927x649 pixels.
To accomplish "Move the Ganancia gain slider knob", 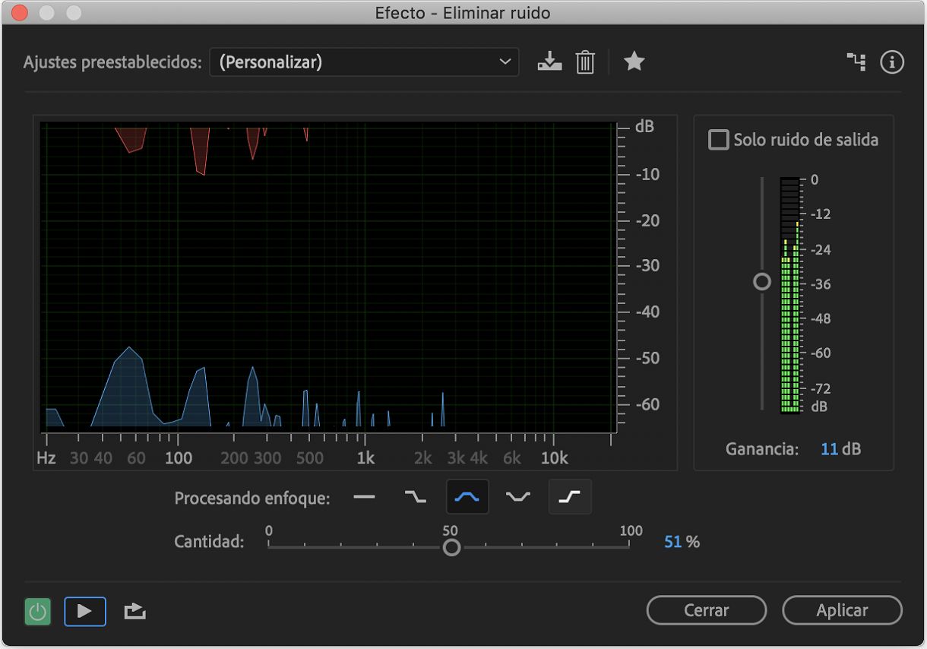I will tap(761, 281).
